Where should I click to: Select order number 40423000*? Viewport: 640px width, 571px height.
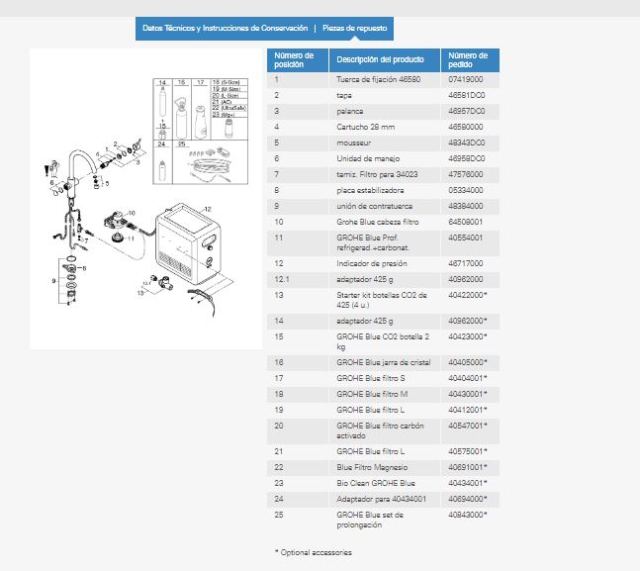(x=468, y=337)
